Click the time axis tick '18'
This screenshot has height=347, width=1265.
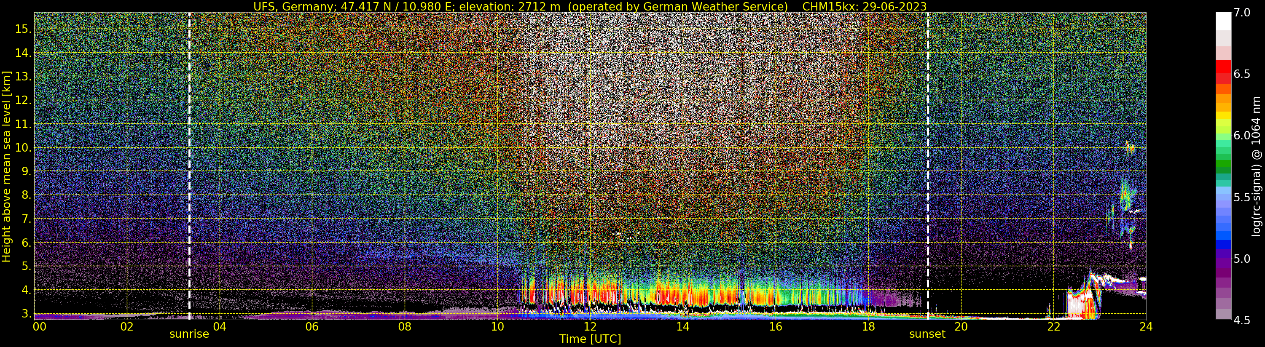(868, 326)
